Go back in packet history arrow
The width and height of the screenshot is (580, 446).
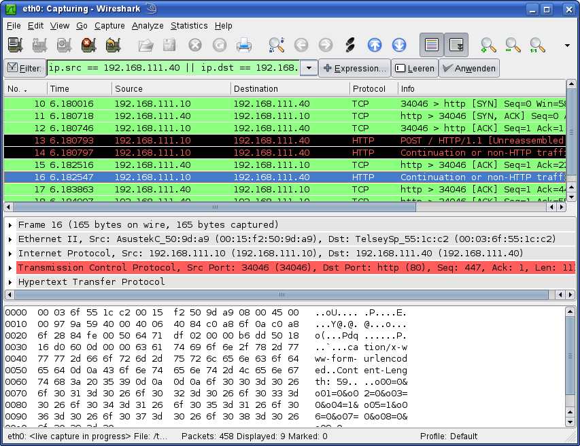click(301, 45)
